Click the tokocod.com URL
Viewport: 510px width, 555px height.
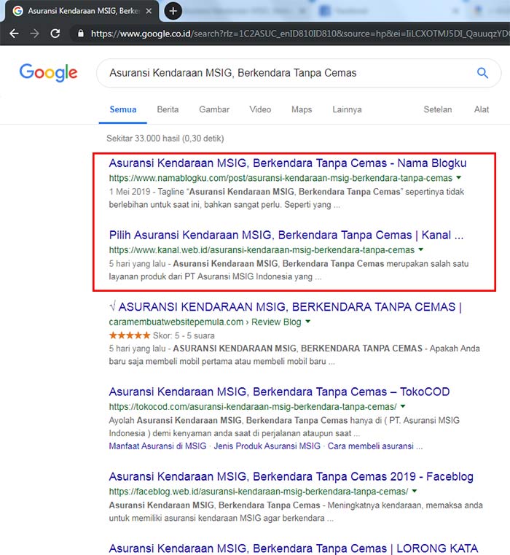tap(253, 407)
